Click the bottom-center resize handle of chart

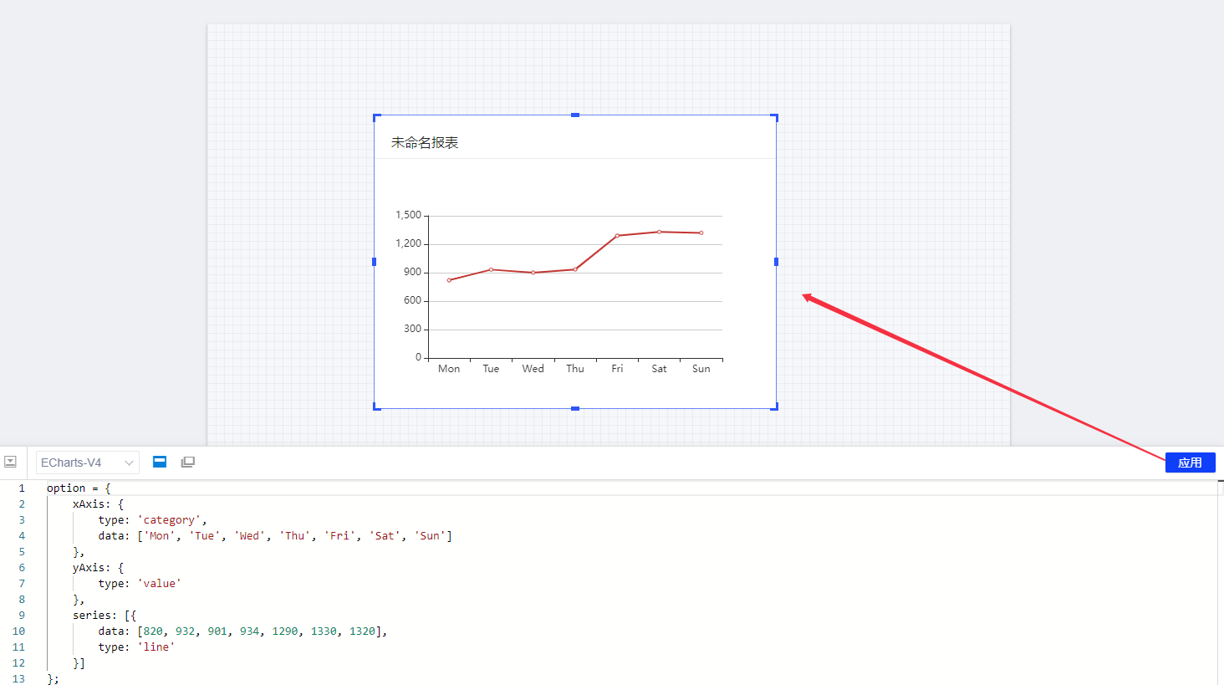[x=575, y=408]
